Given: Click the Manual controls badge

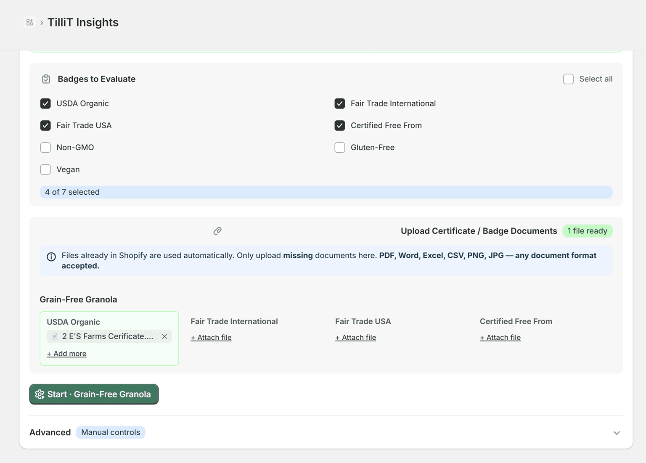Looking at the screenshot, I should [111, 432].
